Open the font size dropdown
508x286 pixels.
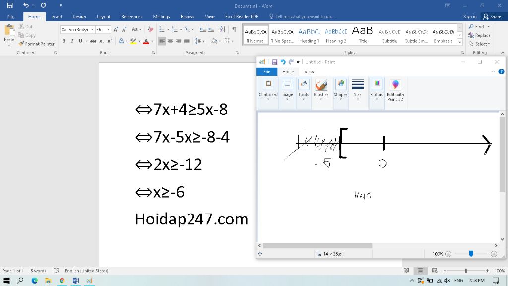pyautogui.click(x=108, y=29)
